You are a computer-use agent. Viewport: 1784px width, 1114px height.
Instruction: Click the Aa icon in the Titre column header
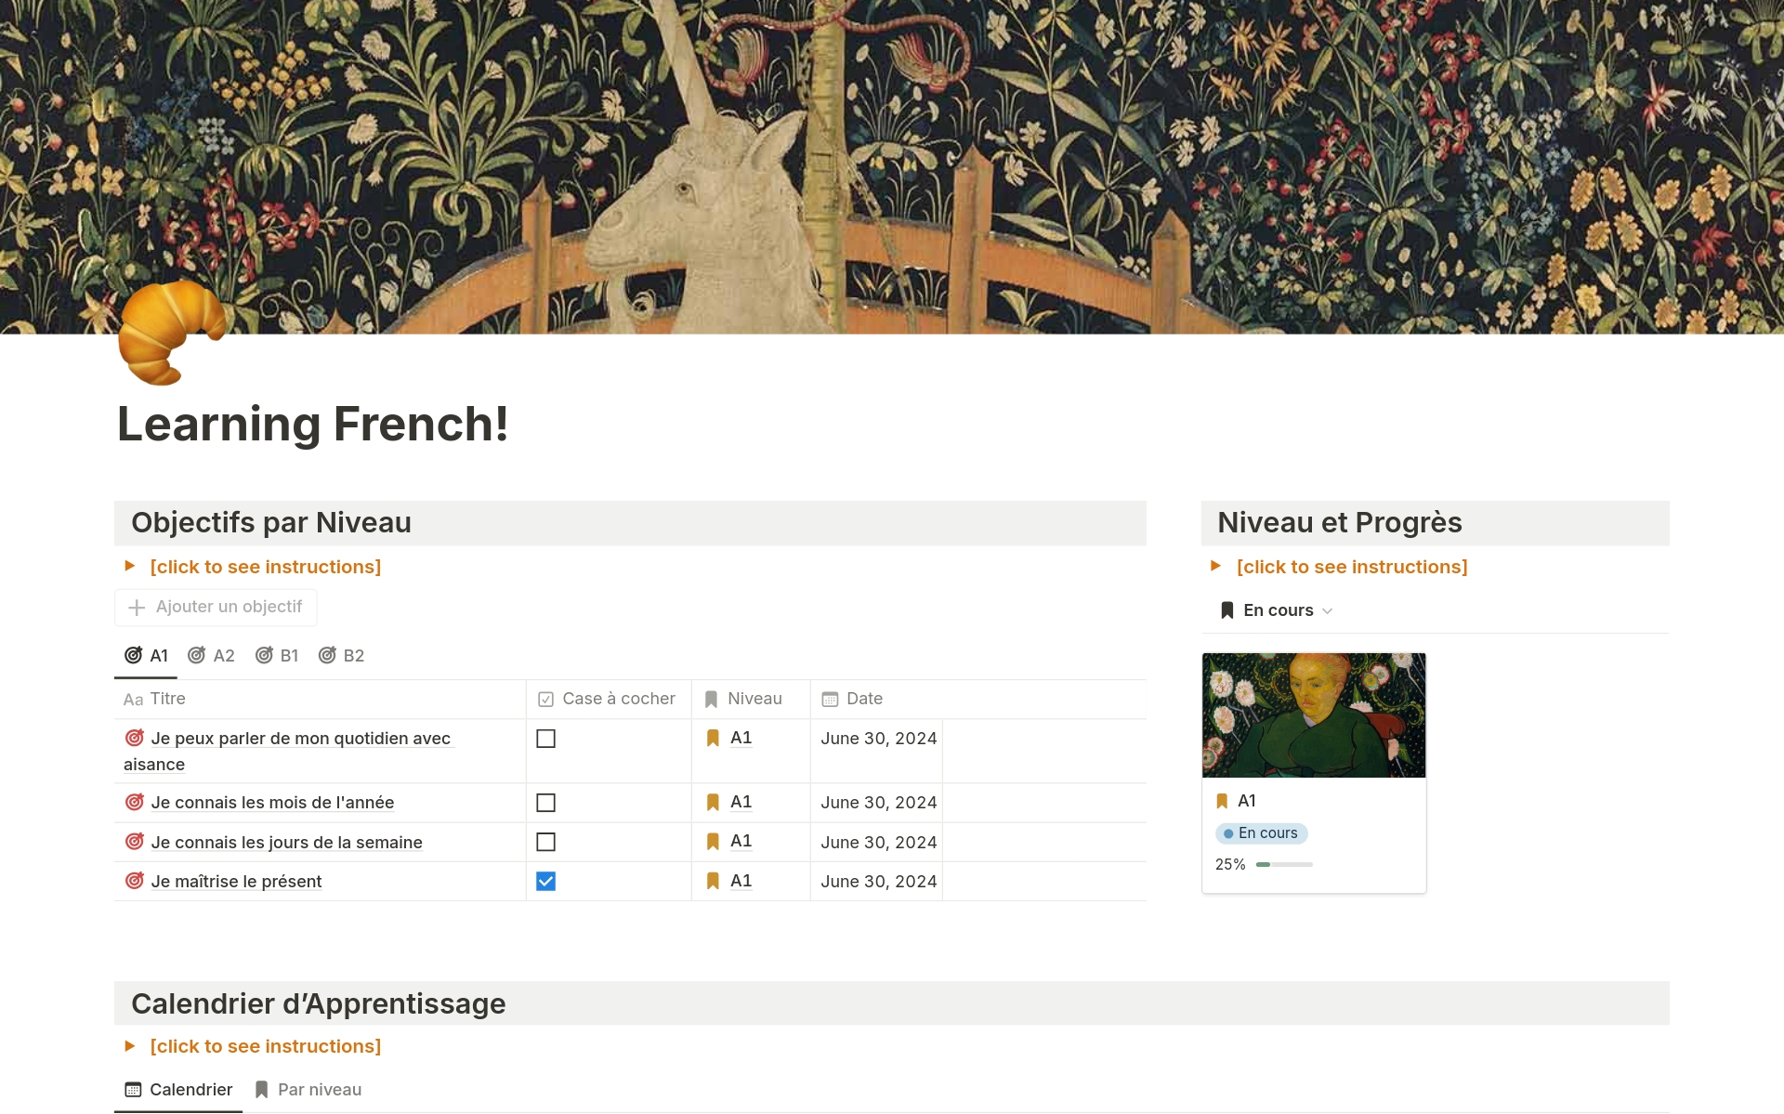tap(133, 699)
